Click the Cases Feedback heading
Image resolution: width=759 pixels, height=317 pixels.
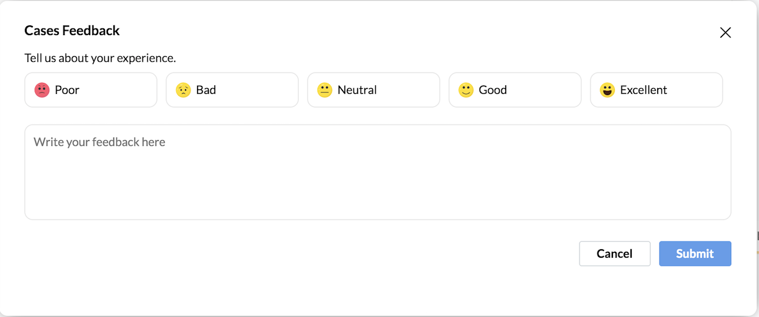(72, 30)
